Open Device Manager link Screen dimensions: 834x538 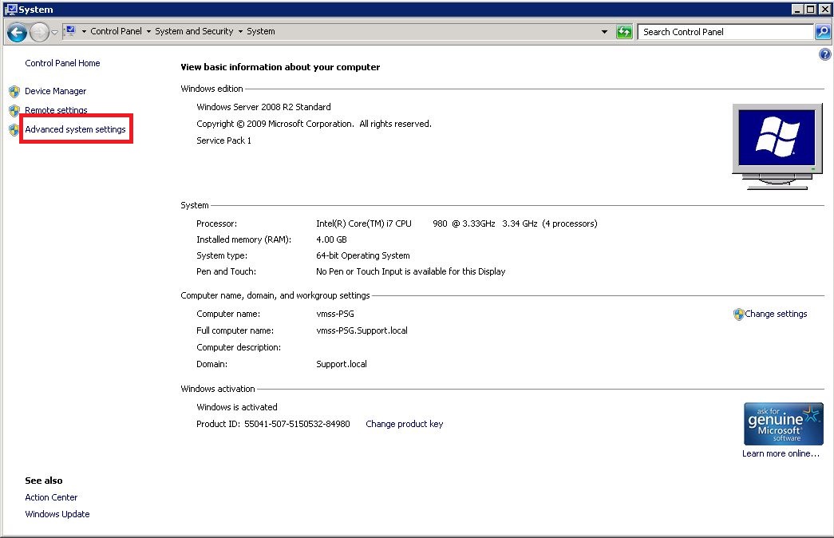pos(55,92)
